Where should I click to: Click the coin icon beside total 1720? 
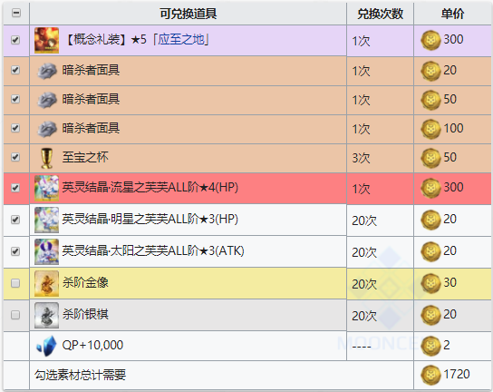pyautogui.click(x=430, y=375)
